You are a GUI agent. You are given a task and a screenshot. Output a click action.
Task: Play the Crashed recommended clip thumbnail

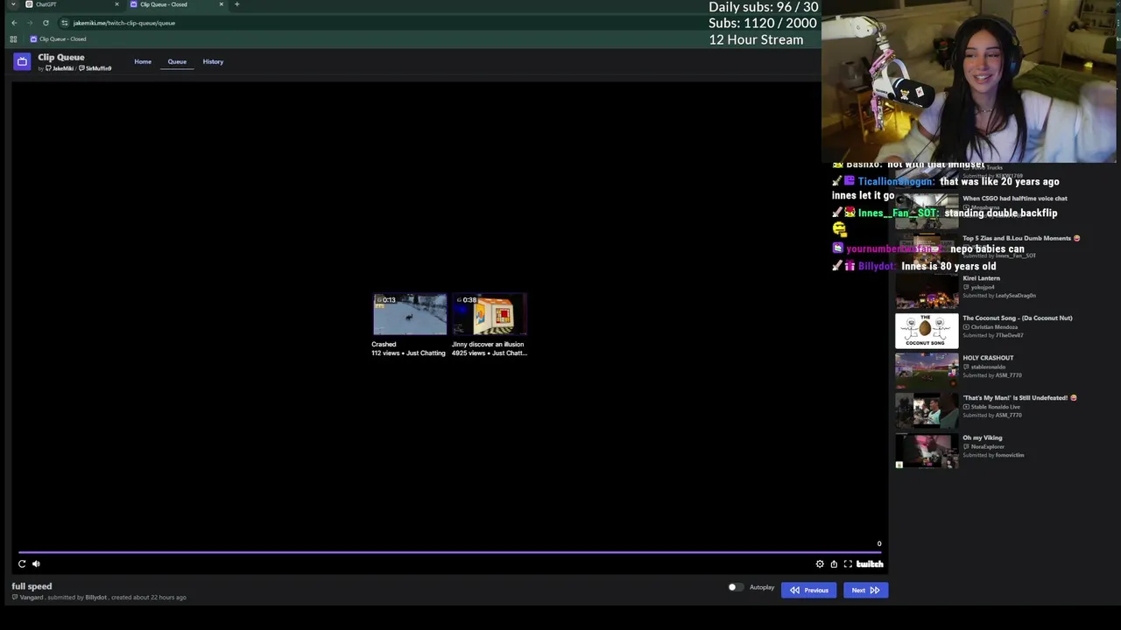409,315
